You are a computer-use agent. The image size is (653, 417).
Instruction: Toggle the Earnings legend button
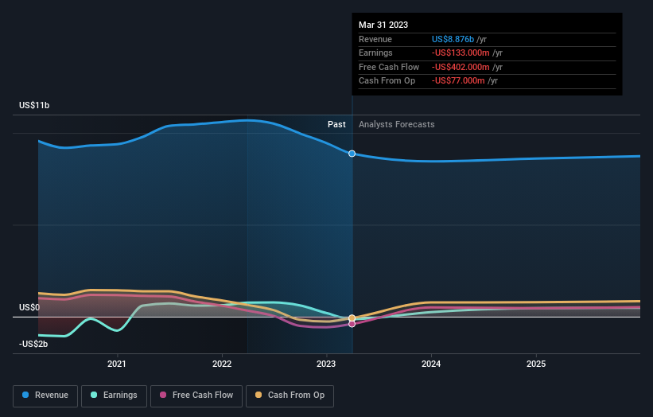[114, 396]
